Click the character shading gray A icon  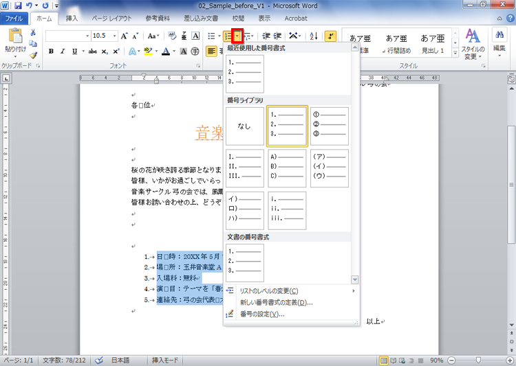coord(184,52)
